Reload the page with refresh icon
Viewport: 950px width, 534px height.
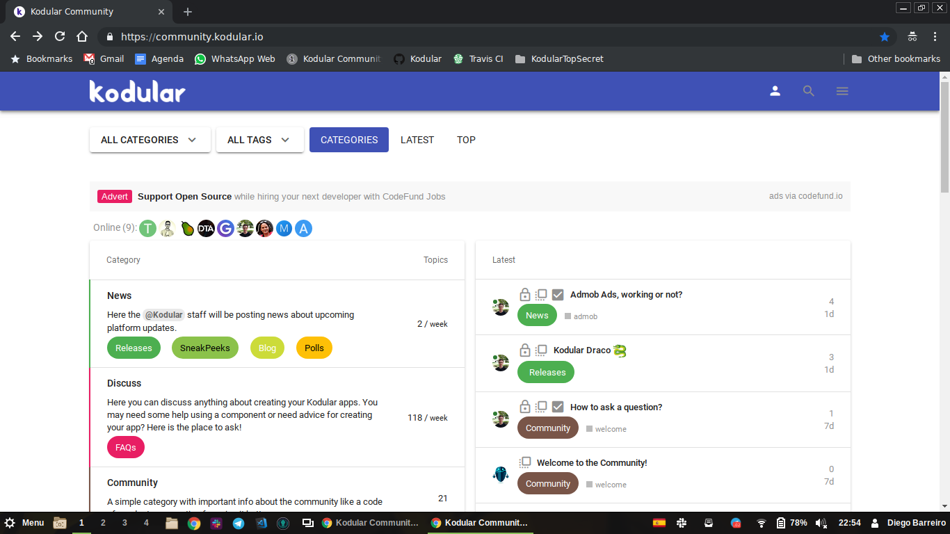(60, 37)
